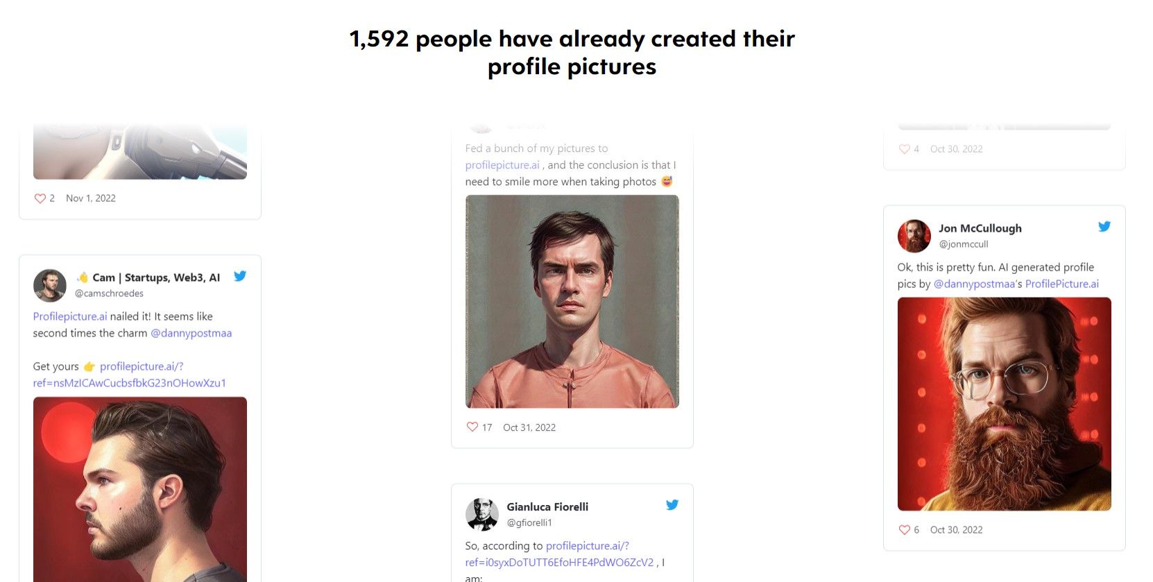Click the Twitter bird icon on Cam's tweet

click(240, 276)
